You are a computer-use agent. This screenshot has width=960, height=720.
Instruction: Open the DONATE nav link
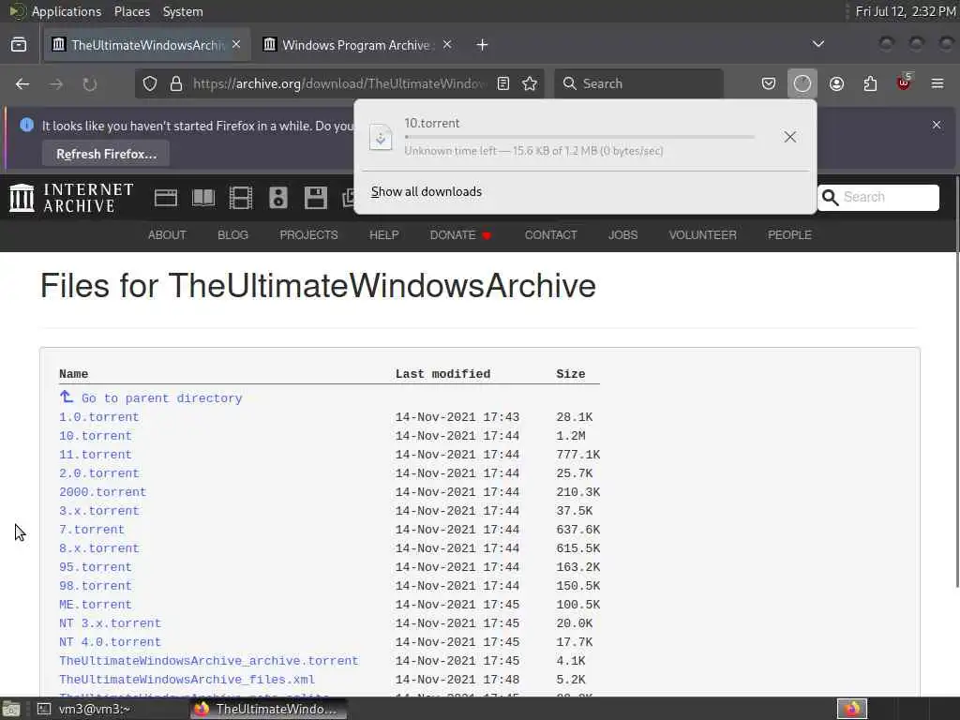tap(460, 235)
